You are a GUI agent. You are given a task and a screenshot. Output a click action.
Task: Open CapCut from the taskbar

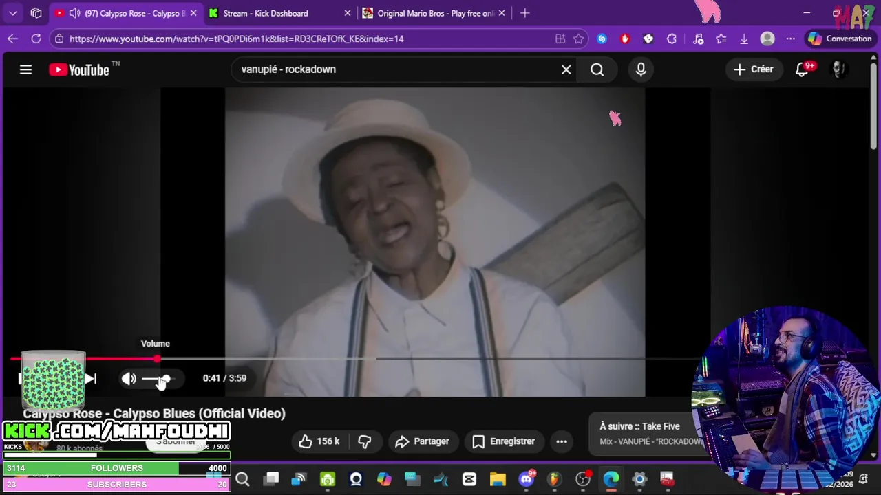point(469,479)
